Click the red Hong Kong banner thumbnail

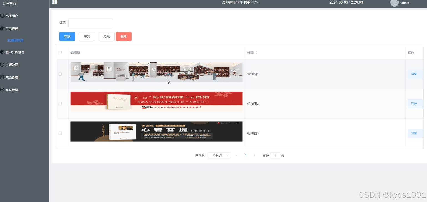tap(156, 102)
